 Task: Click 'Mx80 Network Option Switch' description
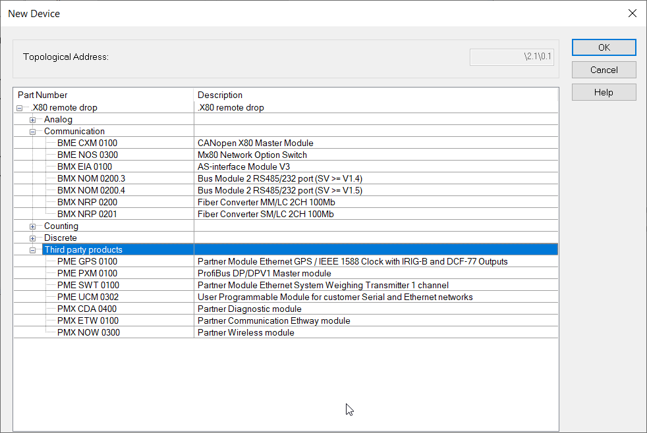pos(252,155)
